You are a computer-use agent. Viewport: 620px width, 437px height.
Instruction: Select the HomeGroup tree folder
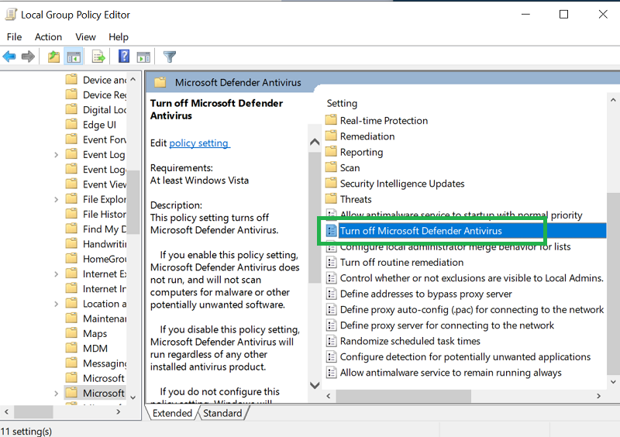(95, 259)
